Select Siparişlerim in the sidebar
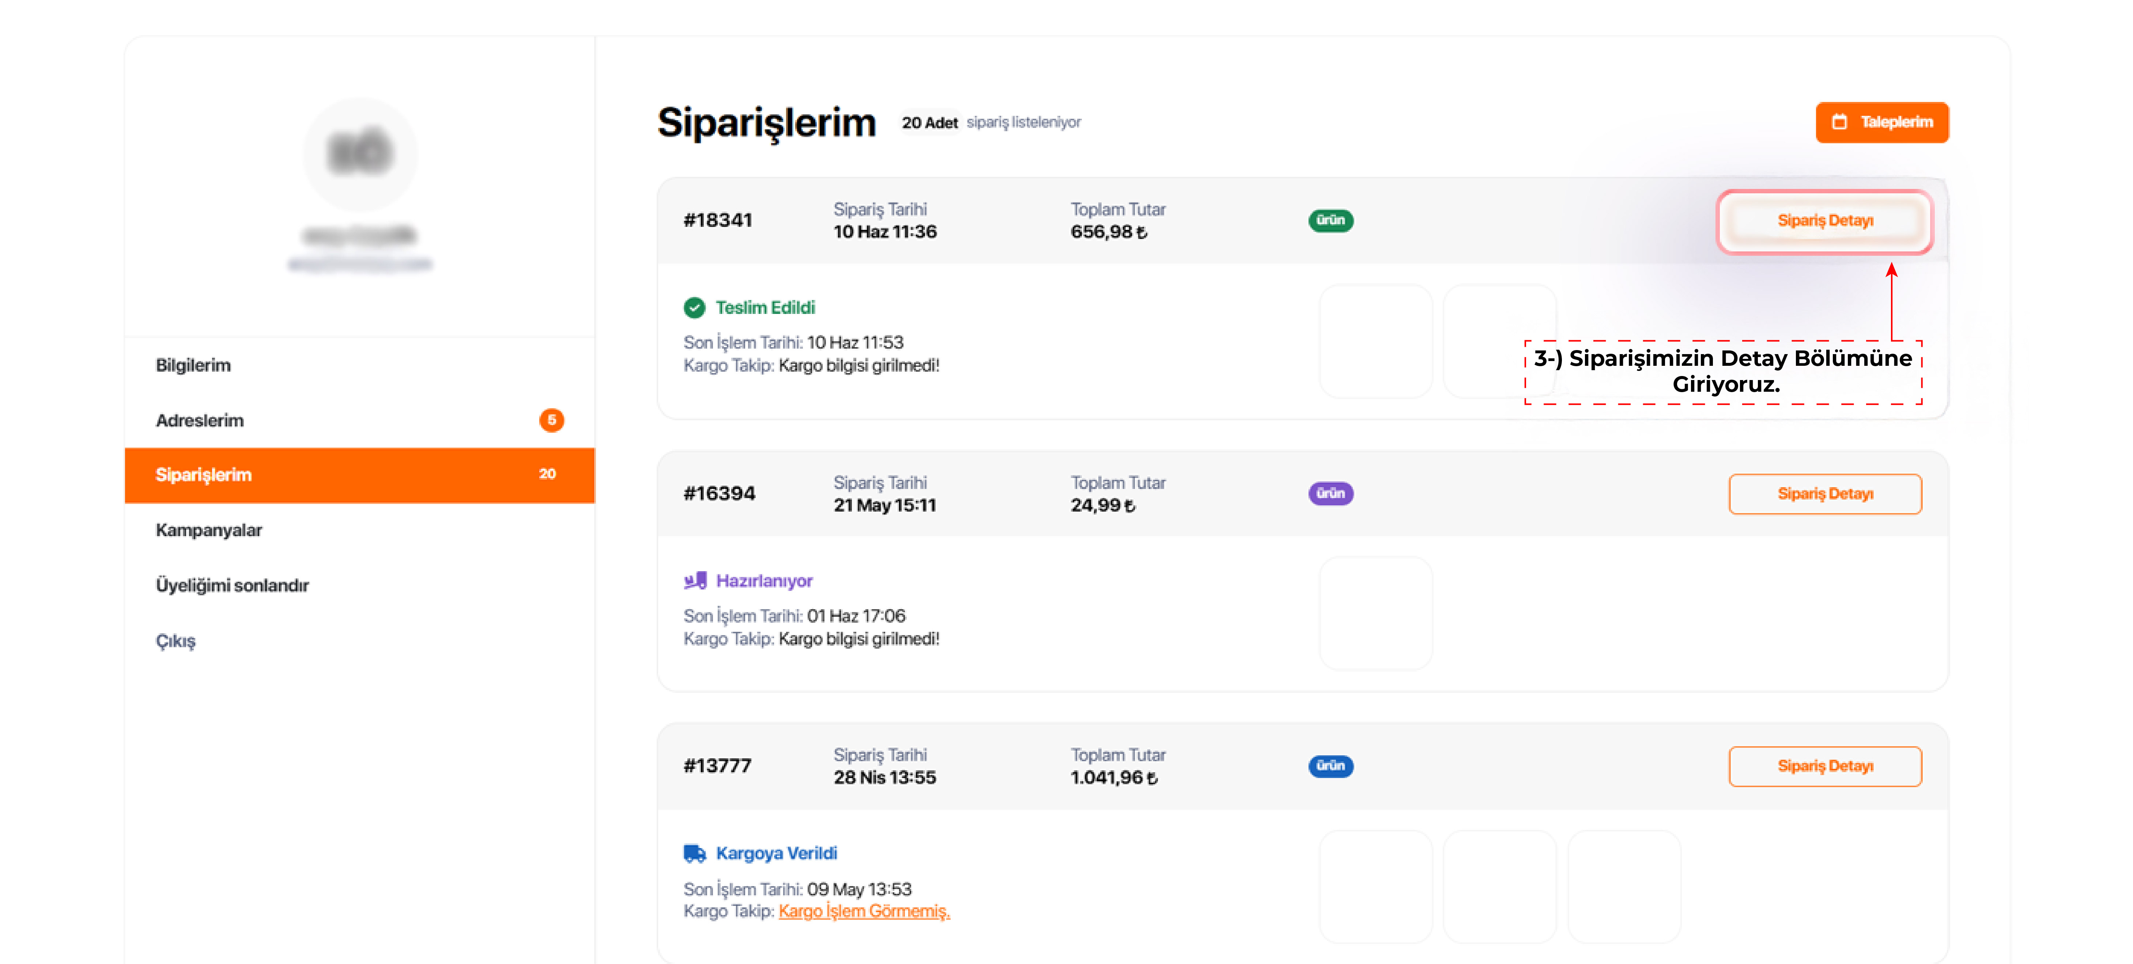Screen dimensions: 2133x964 pyautogui.click(x=359, y=475)
